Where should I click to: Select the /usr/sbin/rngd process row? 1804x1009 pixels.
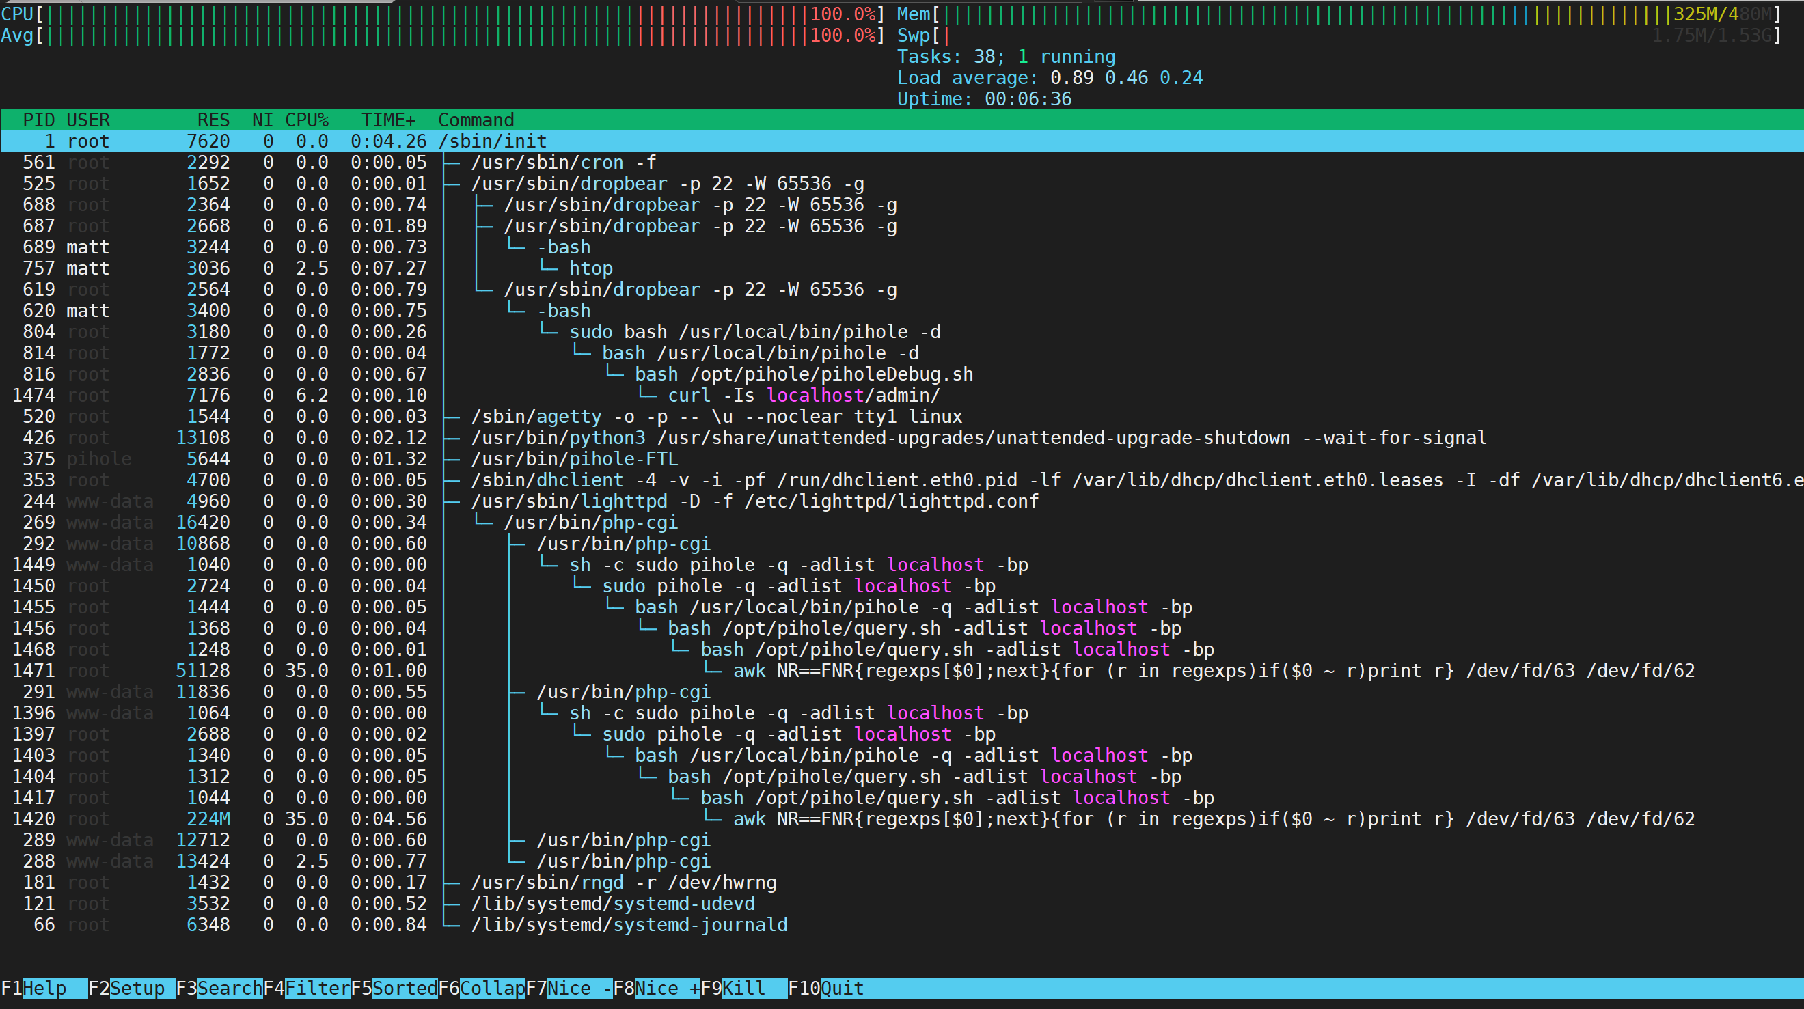(902, 882)
